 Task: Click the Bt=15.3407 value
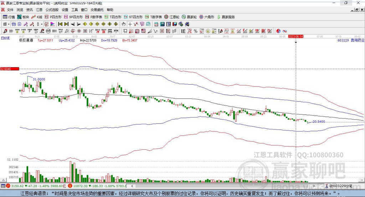(130, 40)
